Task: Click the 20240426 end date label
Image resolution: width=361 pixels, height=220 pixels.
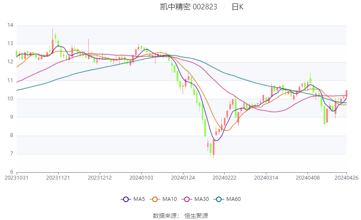Action: (x=346, y=178)
